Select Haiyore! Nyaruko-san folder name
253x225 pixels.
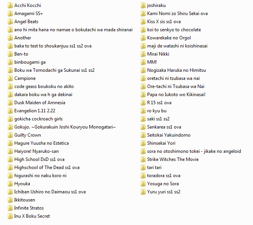(x=36, y=151)
